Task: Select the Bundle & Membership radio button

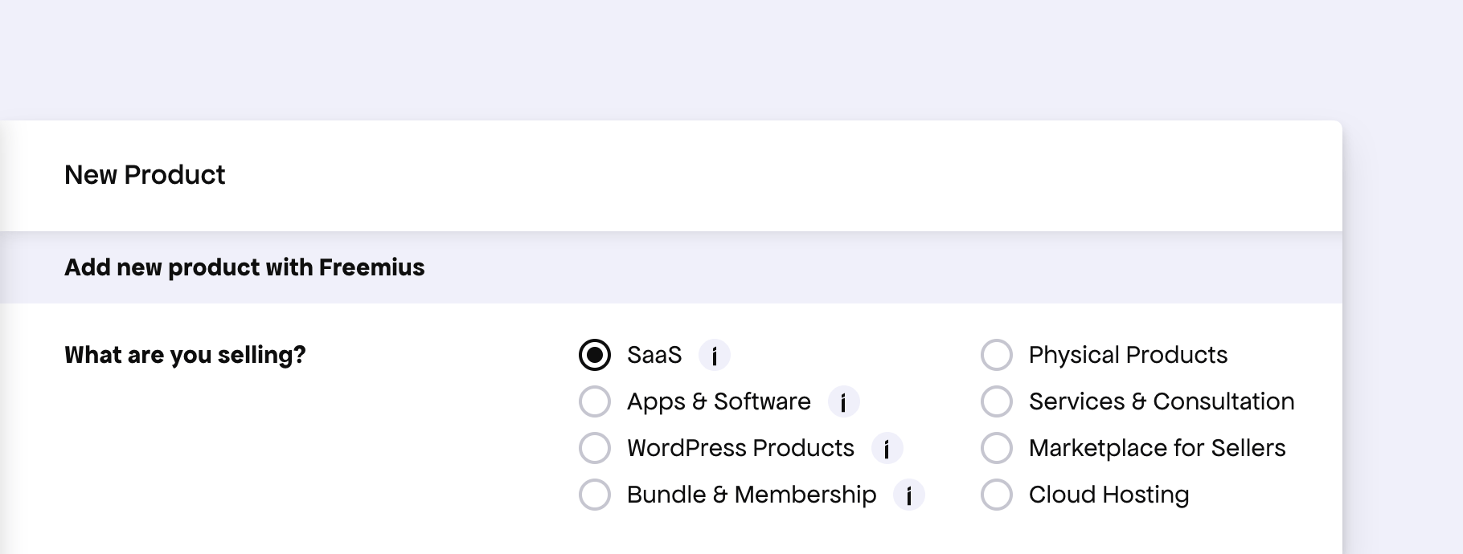Action: coord(595,495)
